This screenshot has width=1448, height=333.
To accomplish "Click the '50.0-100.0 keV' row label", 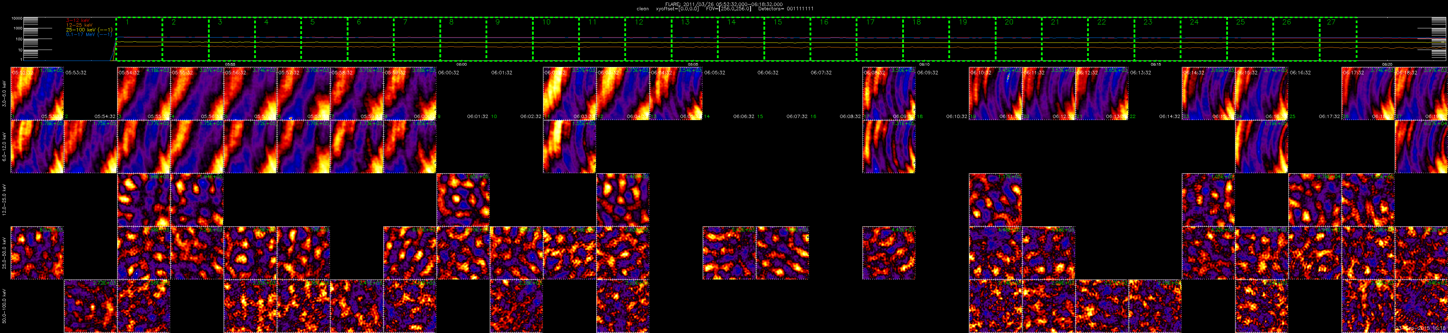I will (x=5, y=306).
